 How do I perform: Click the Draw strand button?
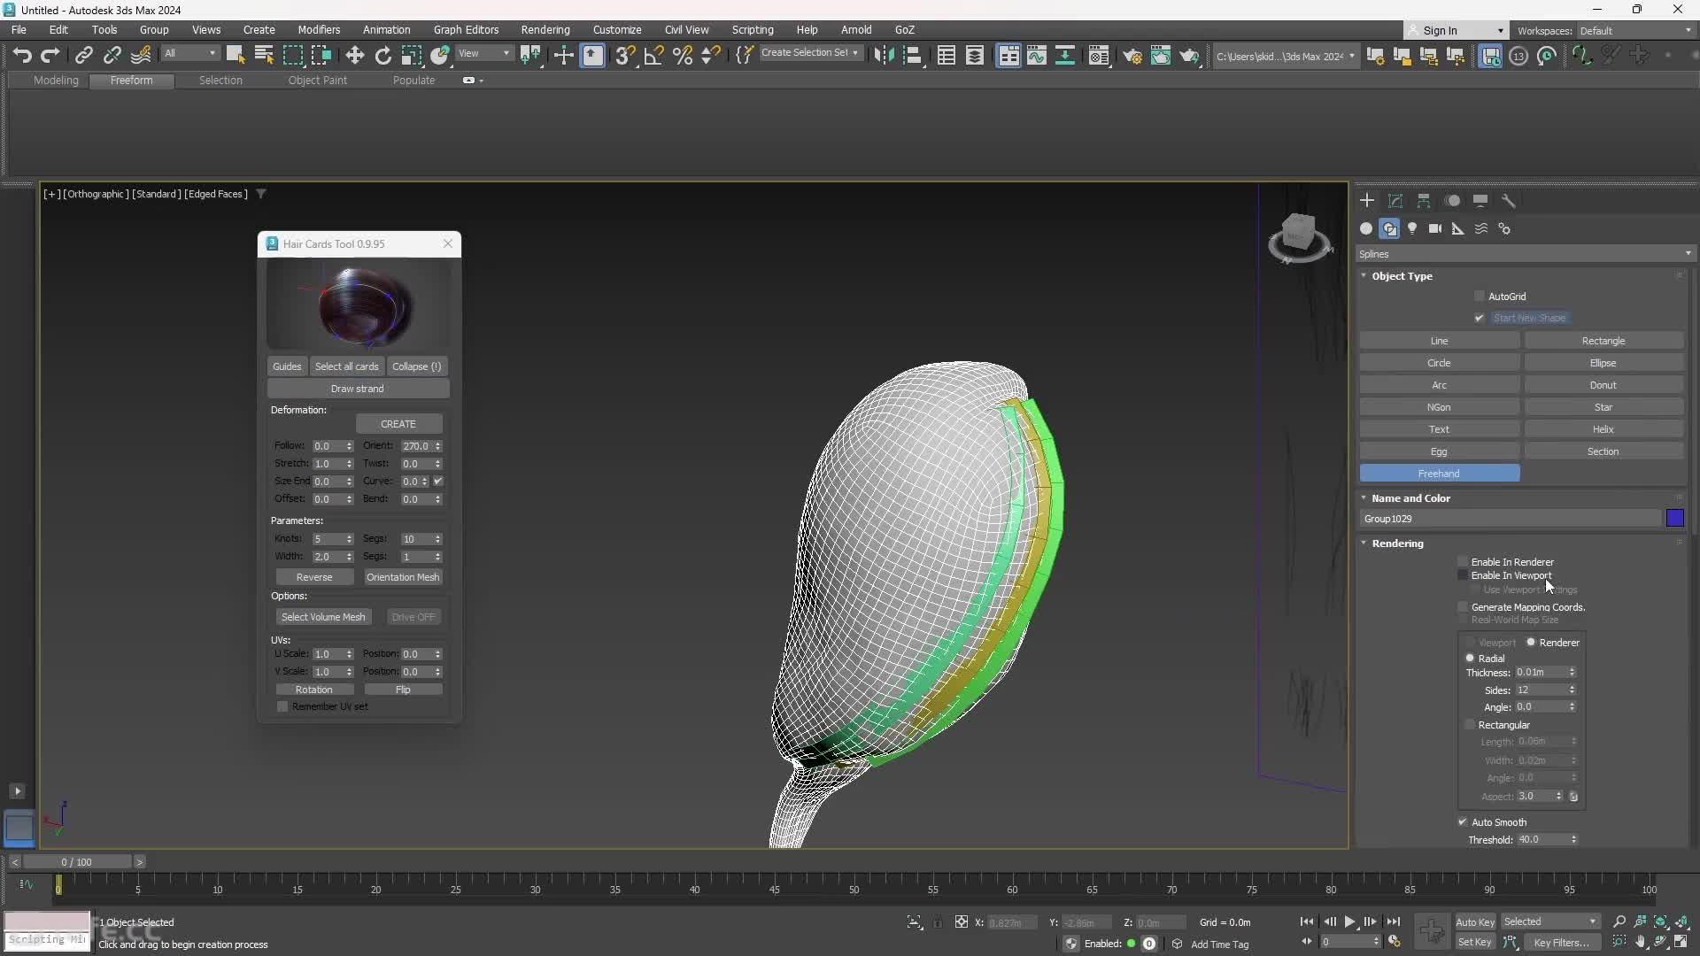pos(358,389)
